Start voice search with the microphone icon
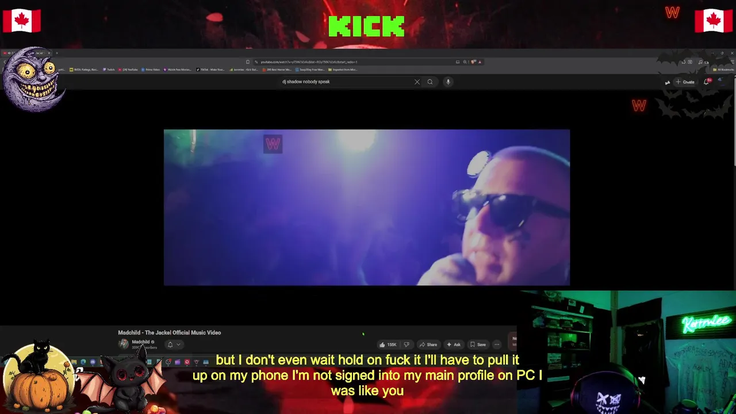Screen dimensions: 736x414 [448, 82]
